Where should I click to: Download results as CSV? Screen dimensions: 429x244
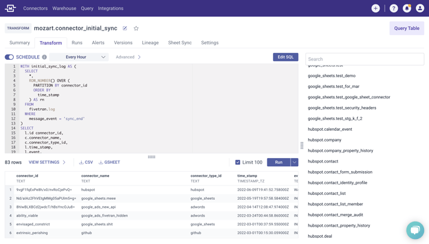point(86,162)
